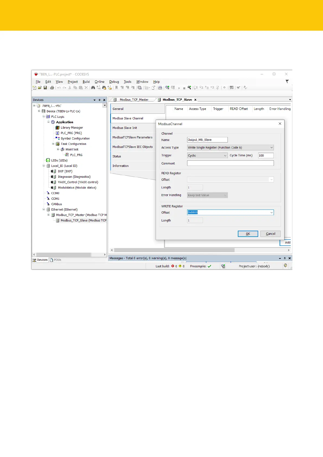Click the Paste toolbar icon

pyautogui.click(x=81, y=88)
